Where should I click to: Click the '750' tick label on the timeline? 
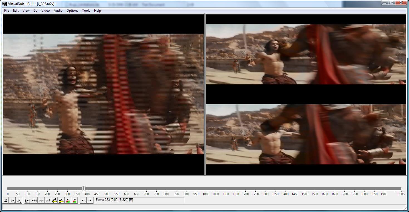[x=156, y=194]
